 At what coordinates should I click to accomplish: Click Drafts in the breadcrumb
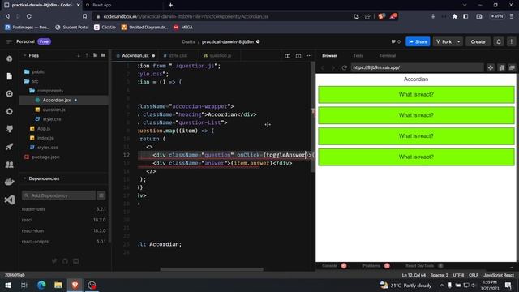pyautogui.click(x=188, y=41)
